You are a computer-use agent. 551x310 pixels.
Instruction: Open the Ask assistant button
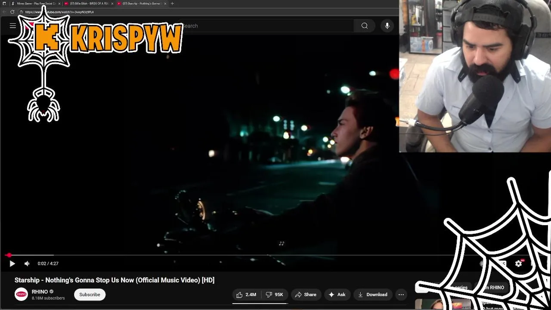(x=337, y=294)
